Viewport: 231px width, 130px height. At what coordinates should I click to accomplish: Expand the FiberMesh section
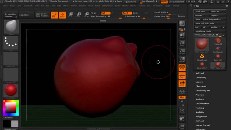point(201,86)
